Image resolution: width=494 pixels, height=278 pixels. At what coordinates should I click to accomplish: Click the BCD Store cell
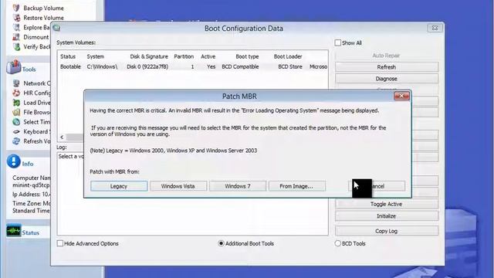tap(290, 66)
